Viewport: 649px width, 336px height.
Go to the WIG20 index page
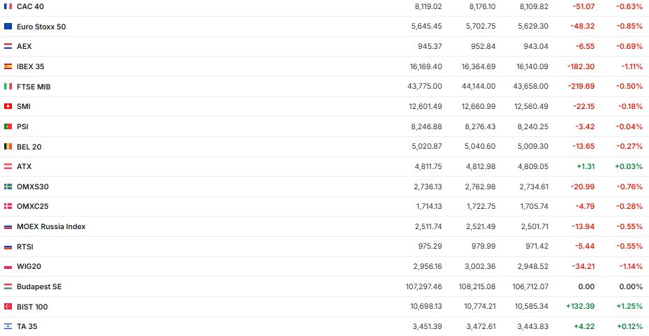point(29,267)
